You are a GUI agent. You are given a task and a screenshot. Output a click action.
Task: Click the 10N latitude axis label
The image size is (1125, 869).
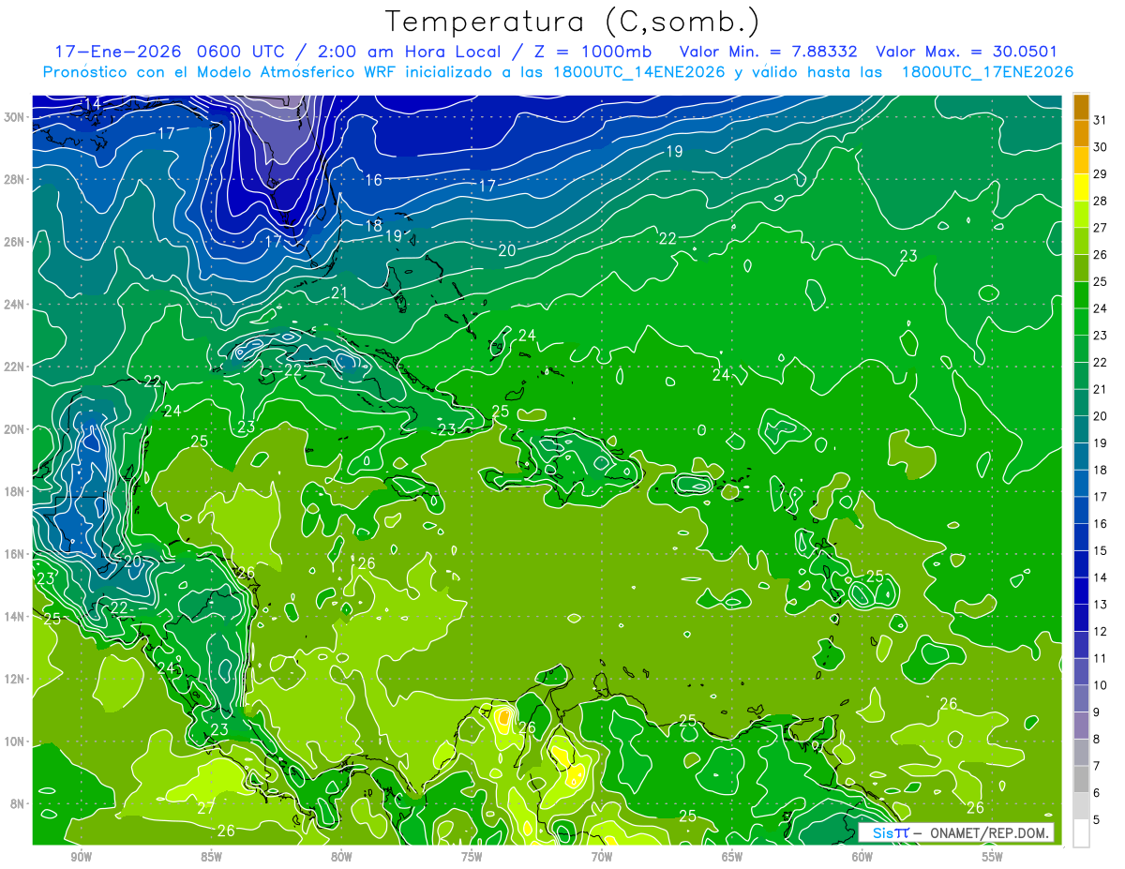click(15, 742)
